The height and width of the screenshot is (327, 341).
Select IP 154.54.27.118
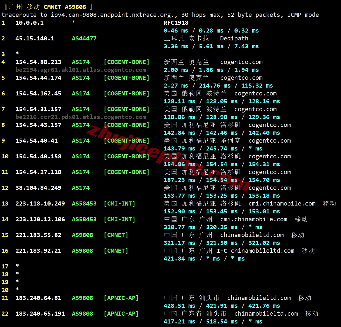pos(38,172)
